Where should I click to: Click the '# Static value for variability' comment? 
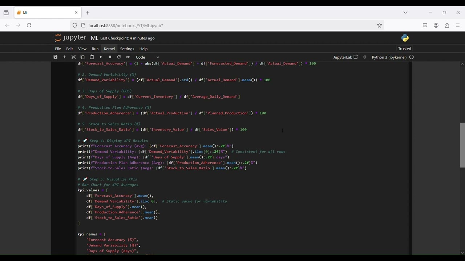(195, 202)
